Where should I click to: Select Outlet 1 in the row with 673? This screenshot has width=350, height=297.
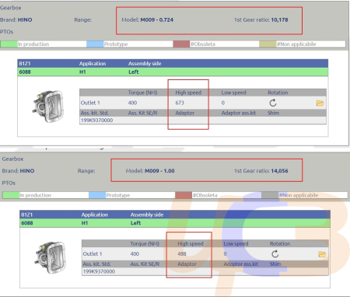(x=90, y=103)
